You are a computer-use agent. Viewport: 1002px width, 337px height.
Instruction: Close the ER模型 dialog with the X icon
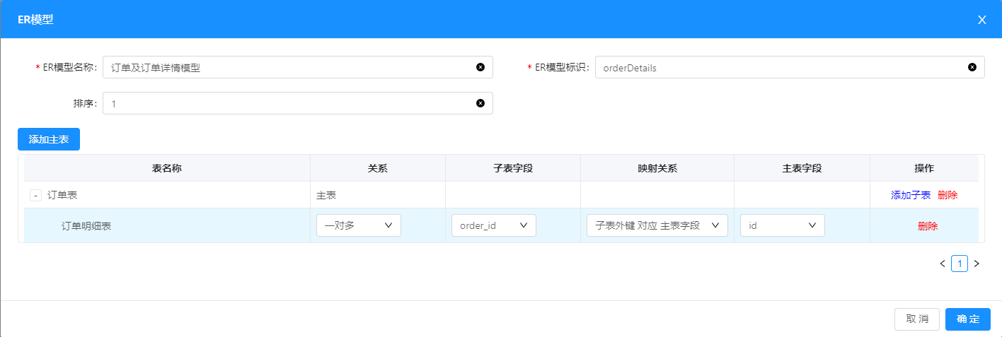(981, 20)
